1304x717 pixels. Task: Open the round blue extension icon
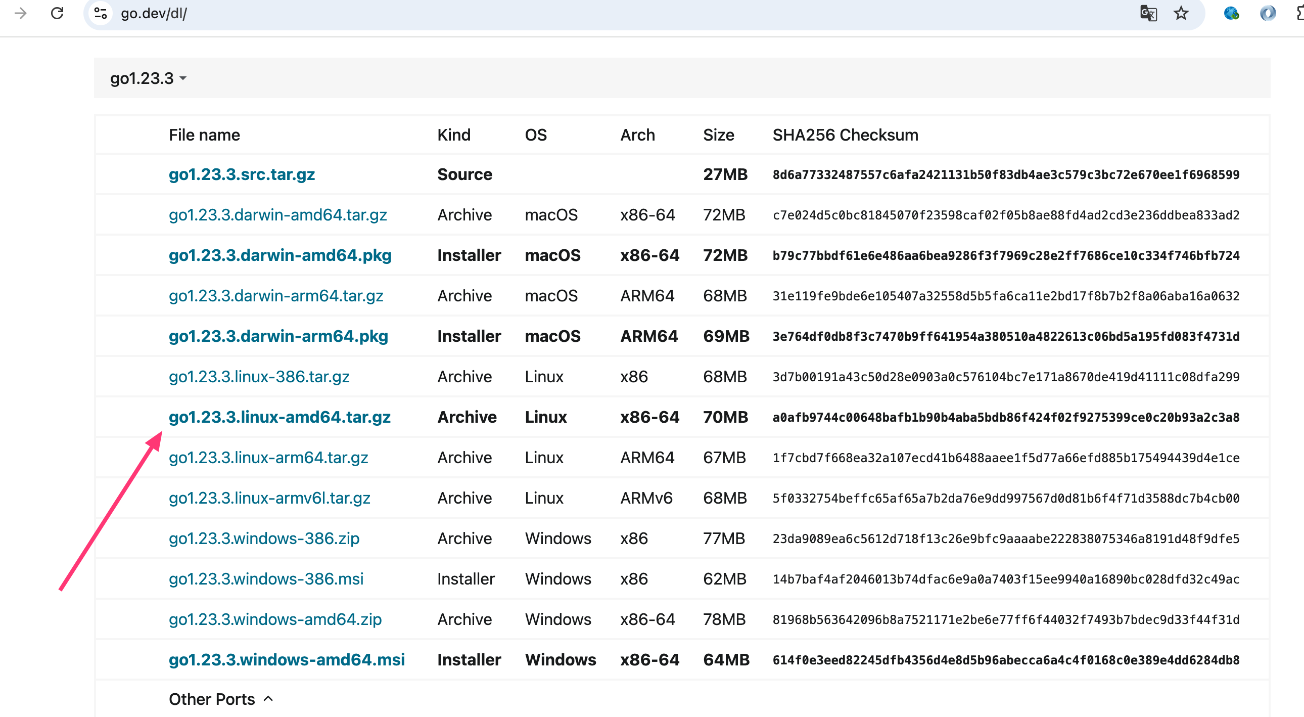pyautogui.click(x=1268, y=13)
